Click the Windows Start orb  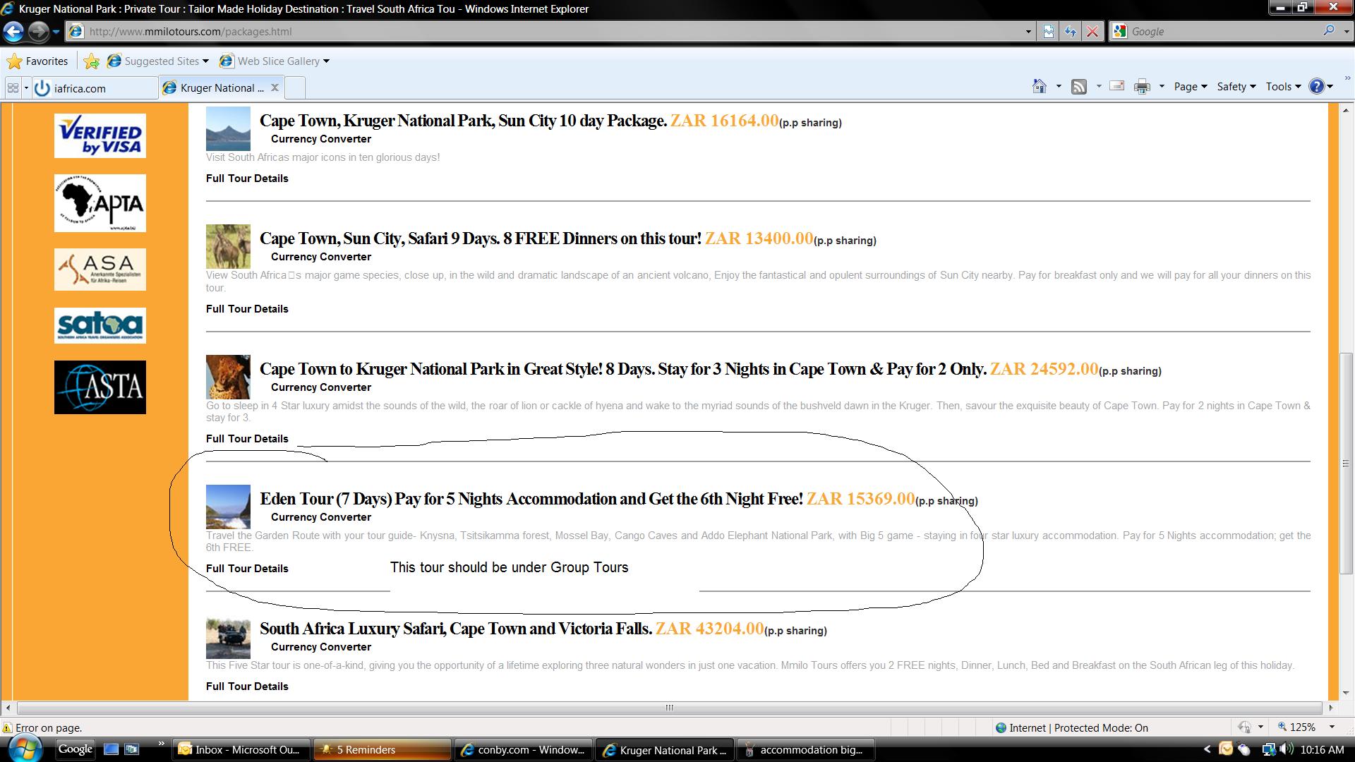point(25,749)
